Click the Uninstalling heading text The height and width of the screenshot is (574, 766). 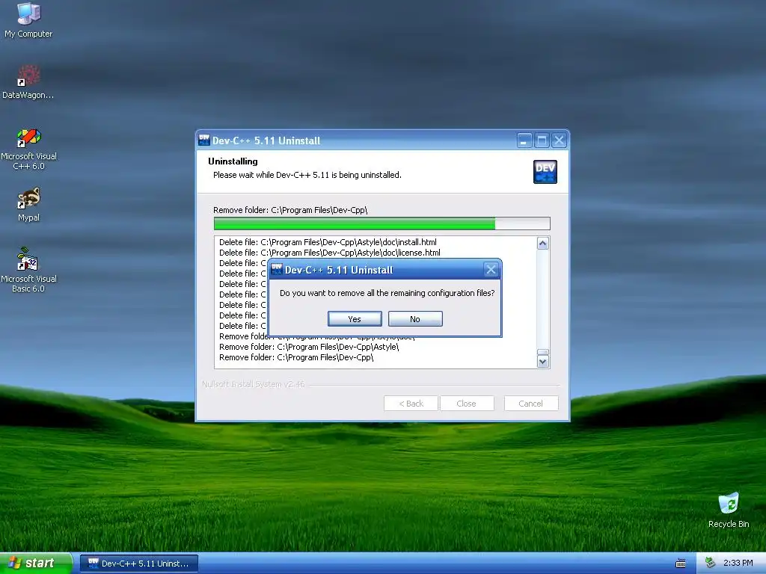[233, 161]
